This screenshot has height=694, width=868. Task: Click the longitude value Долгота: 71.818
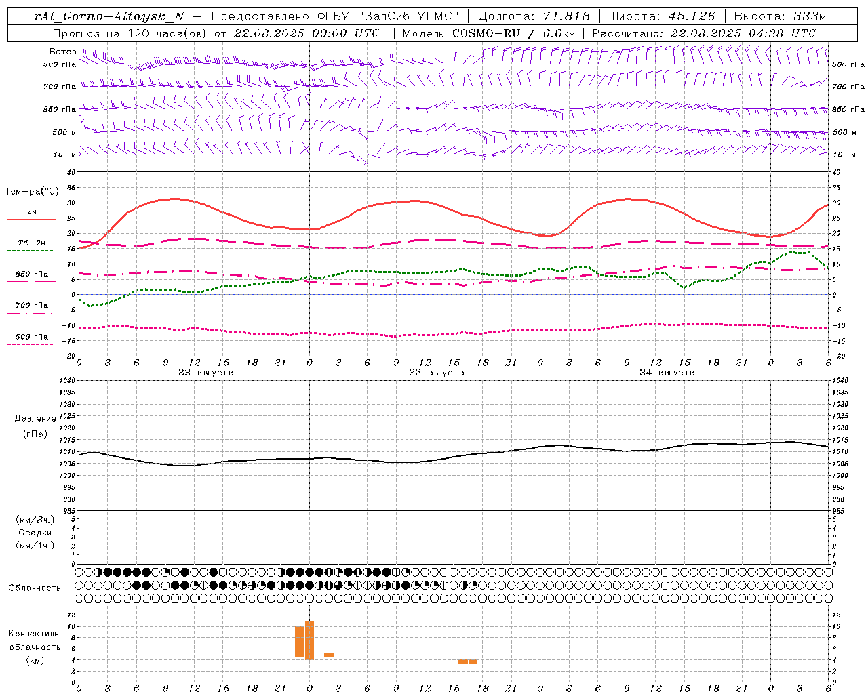[534, 16]
